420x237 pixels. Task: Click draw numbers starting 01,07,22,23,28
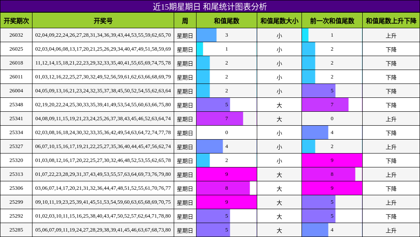pos(103,174)
